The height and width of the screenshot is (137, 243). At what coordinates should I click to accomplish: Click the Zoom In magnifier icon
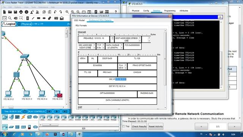(x=67, y=12)
